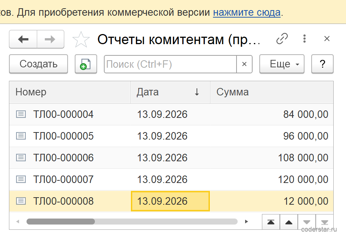This screenshot has height=238, width=346.
Task: Click the horizontal scrollbar thumb
Action: coord(61,222)
